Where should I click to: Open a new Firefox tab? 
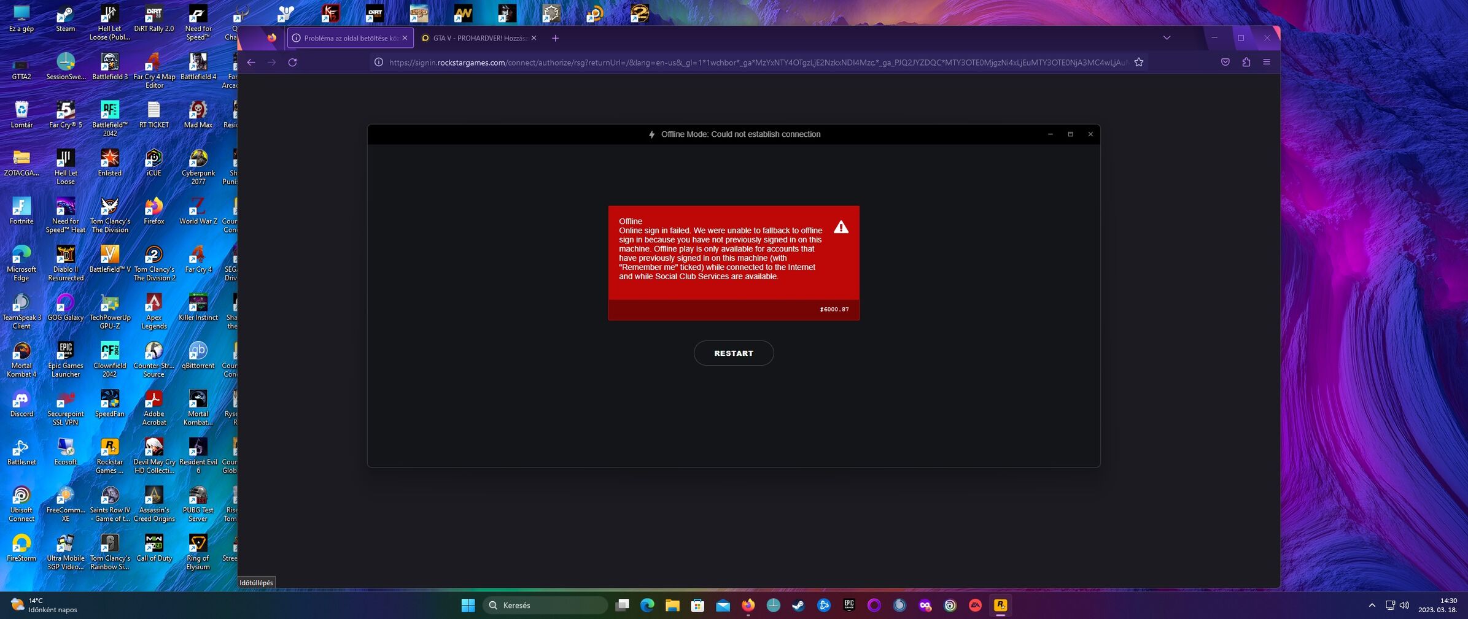point(555,38)
